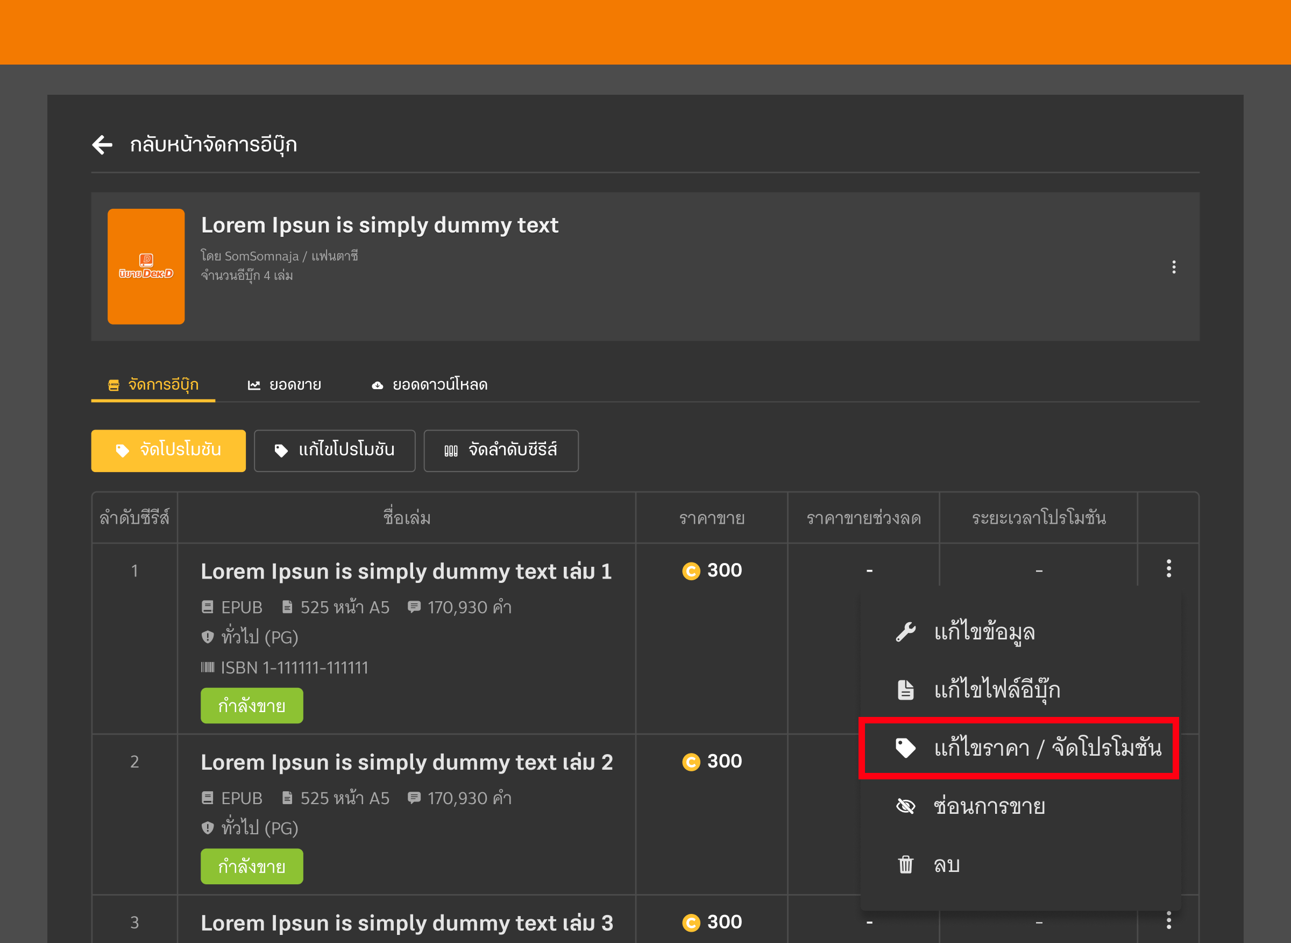Click the ยอดขาย chart icon
The height and width of the screenshot is (943, 1291).
coord(254,385)
